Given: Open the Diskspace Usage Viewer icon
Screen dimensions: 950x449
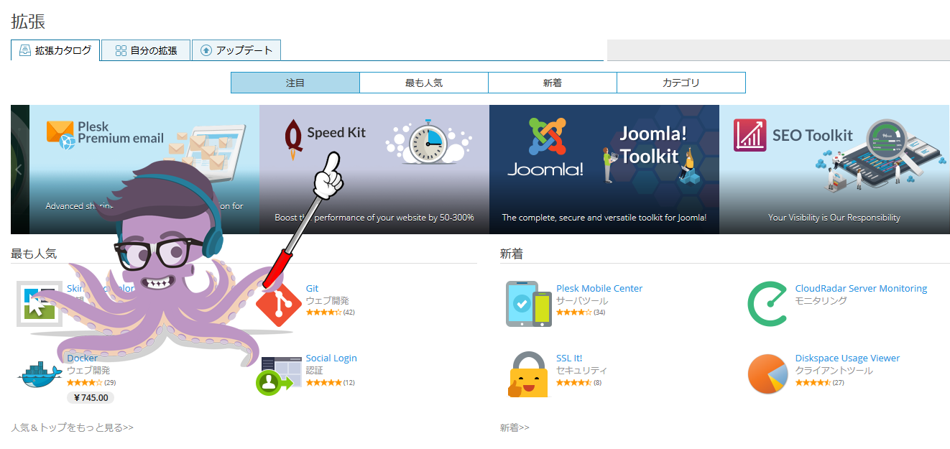Looking at the screenshot, I should (x=768, y=374).
